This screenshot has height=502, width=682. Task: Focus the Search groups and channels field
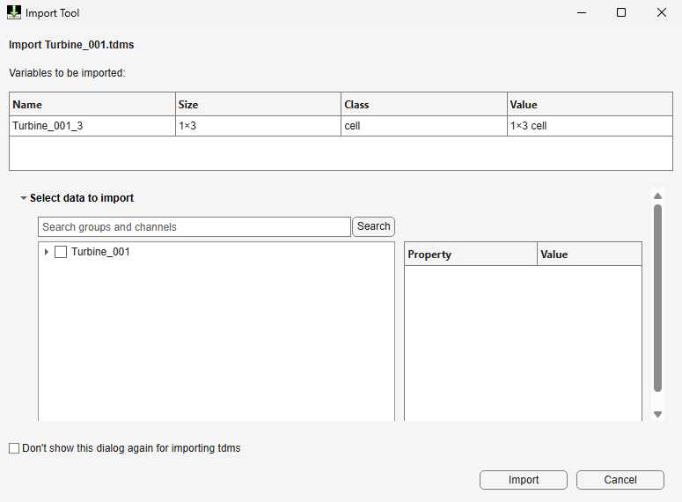[x=194, y=227]
